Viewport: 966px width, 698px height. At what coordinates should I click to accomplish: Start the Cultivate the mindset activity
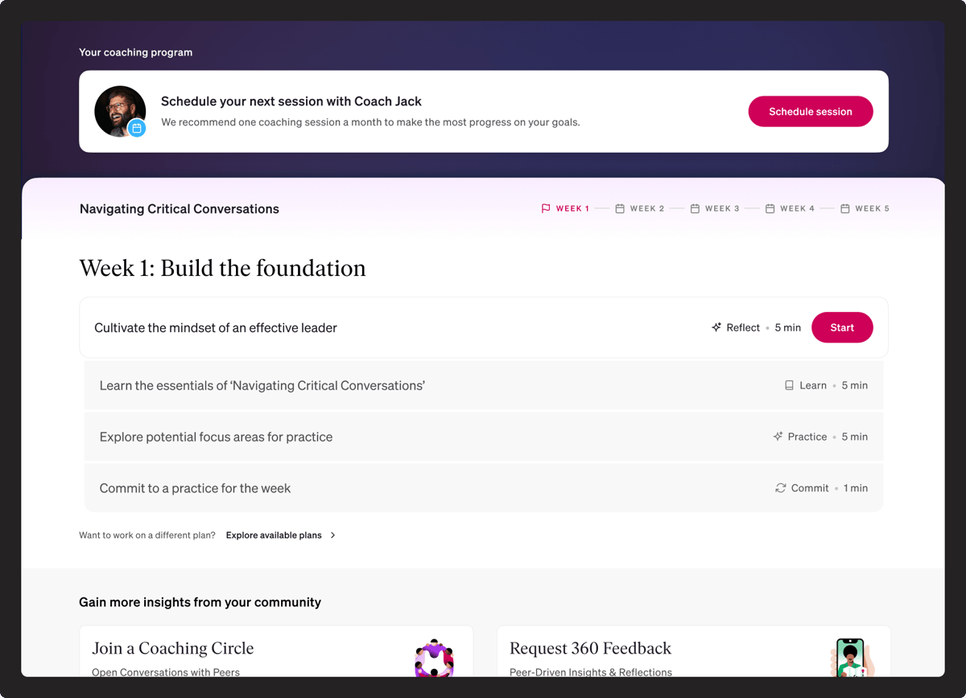point(841,327)
